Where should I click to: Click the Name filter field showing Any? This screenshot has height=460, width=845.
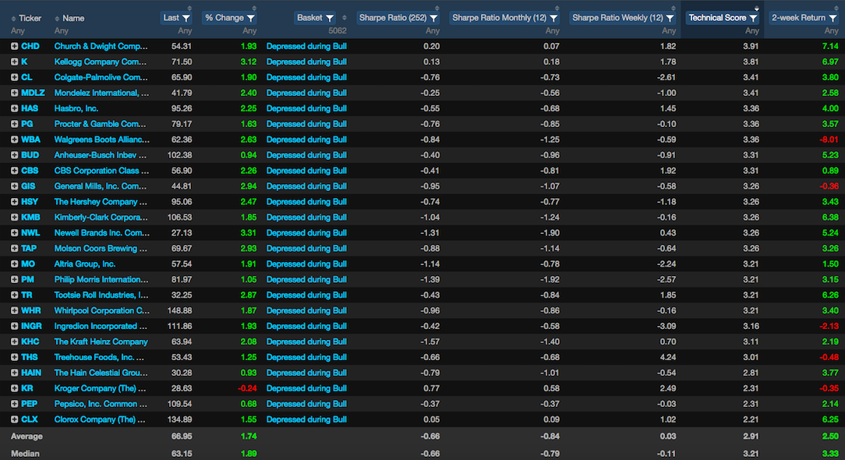(x=62, y=31)
